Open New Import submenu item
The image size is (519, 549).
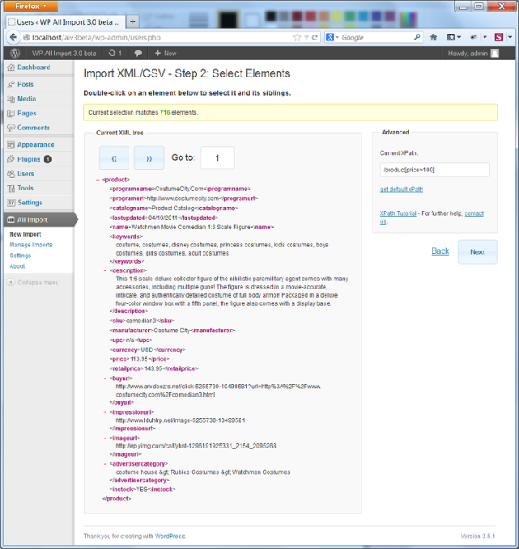pos(26,234)
